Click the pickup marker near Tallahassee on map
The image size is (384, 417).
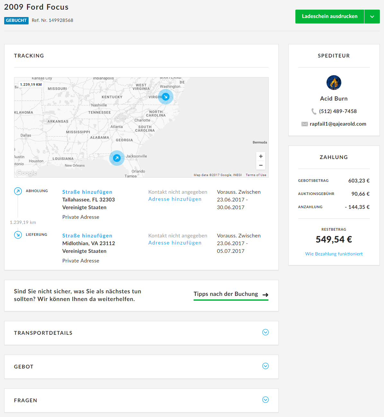(117, 158)
